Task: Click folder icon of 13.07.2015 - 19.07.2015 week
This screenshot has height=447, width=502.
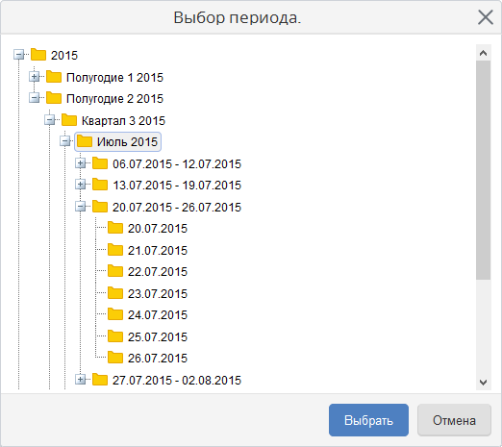Action: pyautogui.click(x=100, y=185)
